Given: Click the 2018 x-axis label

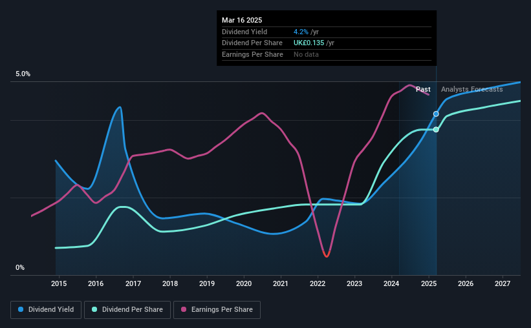Looking at the screenshot, I should click(x=170, y=283).
